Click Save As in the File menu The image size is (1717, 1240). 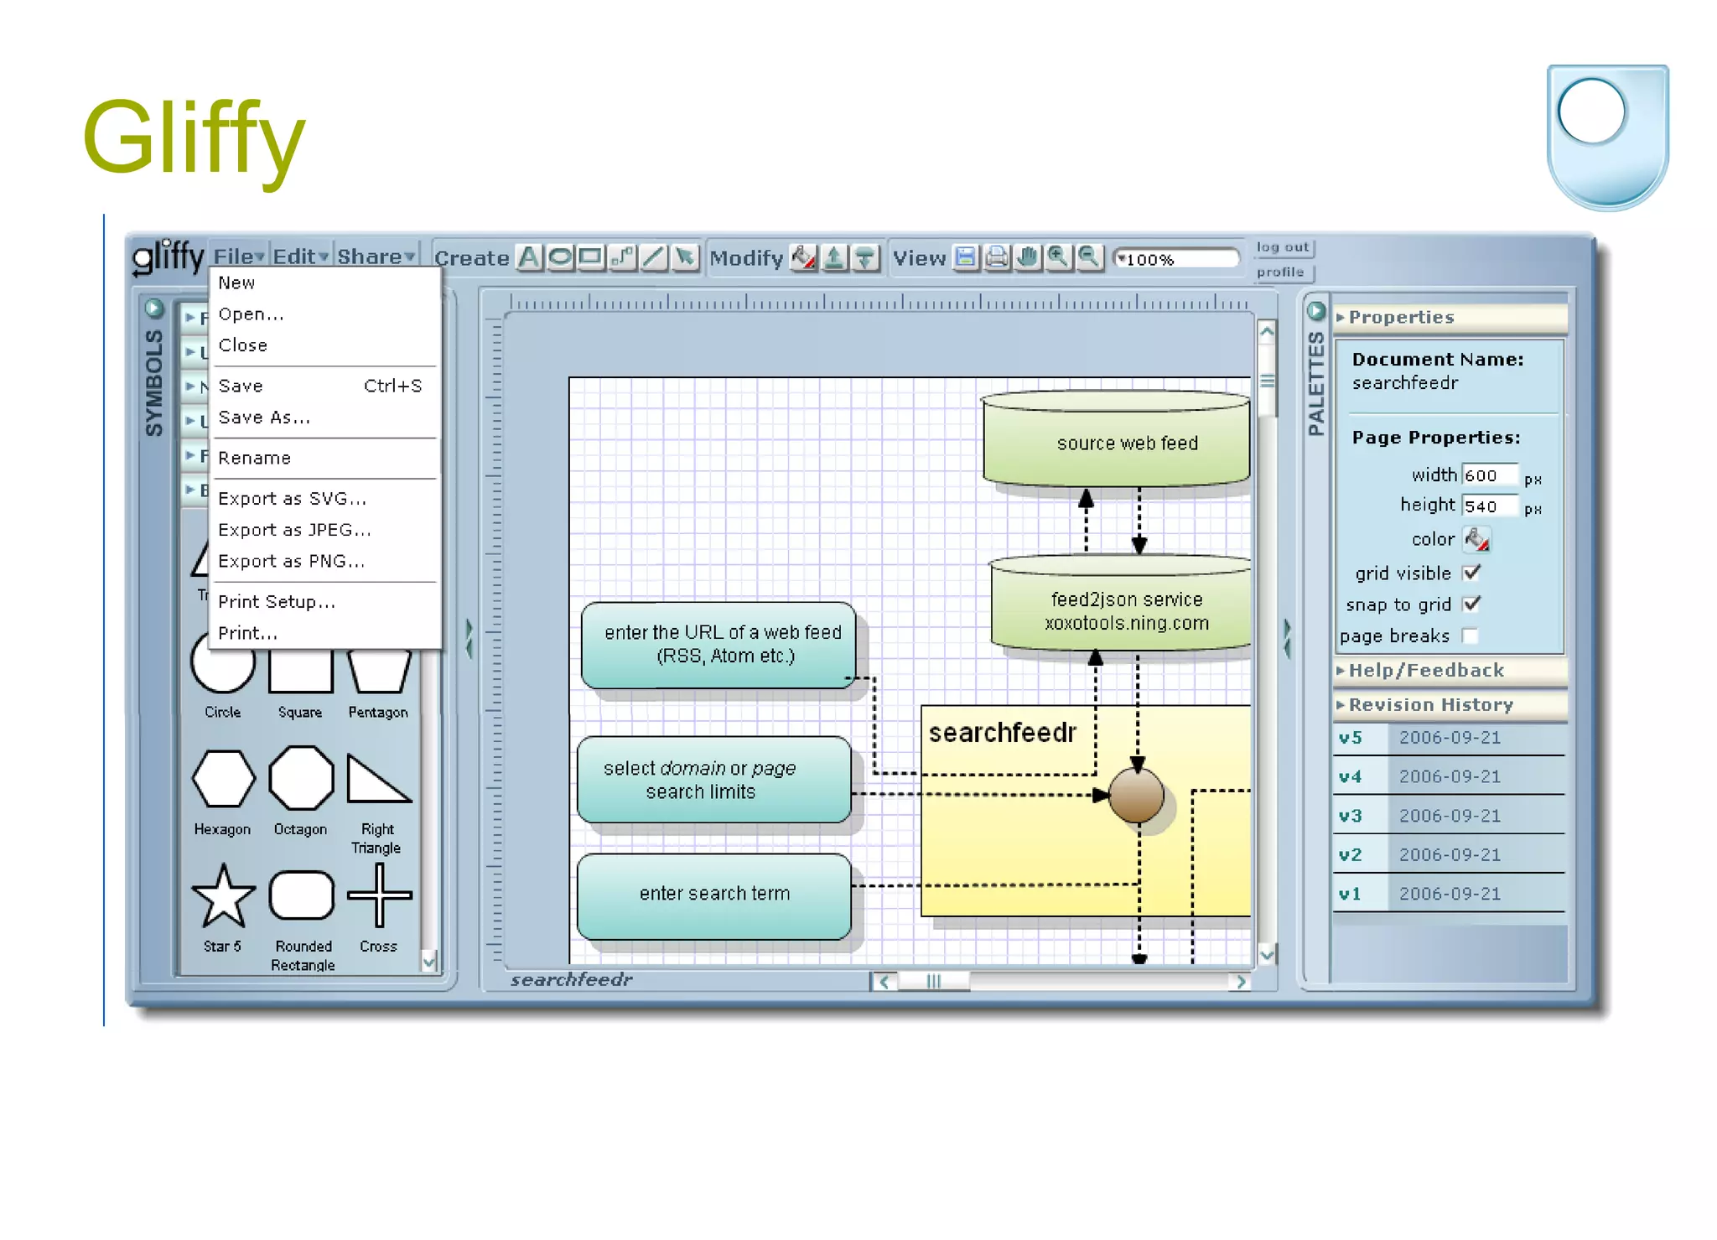pos(264,418)
